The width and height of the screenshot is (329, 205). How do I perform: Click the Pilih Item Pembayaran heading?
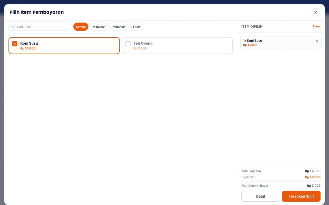click(36, 12)
